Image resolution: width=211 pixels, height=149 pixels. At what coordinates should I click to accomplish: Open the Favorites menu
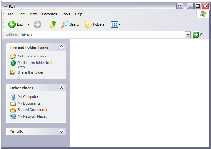[x=49, y=14]
